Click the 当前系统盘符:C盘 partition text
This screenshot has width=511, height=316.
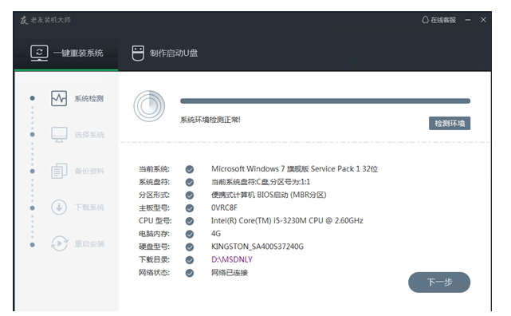click(261, 182)
